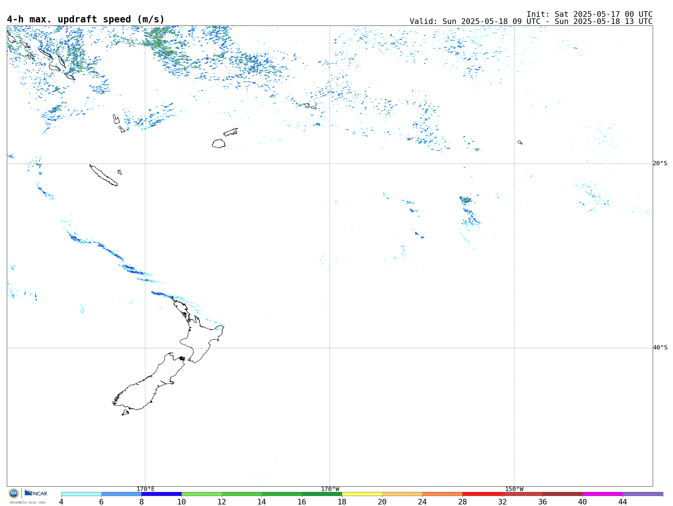This screenshot has width=673, height=506.
Task: Click the NSF logo icon
Action: coord(14,493)
